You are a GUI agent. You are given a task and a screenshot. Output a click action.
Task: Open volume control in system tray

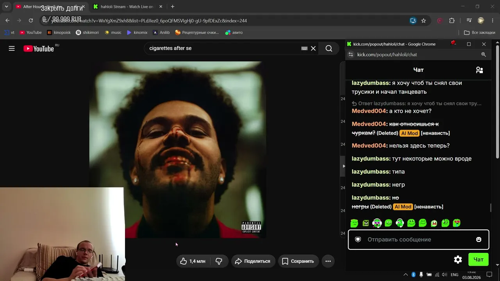pos(444,275)
